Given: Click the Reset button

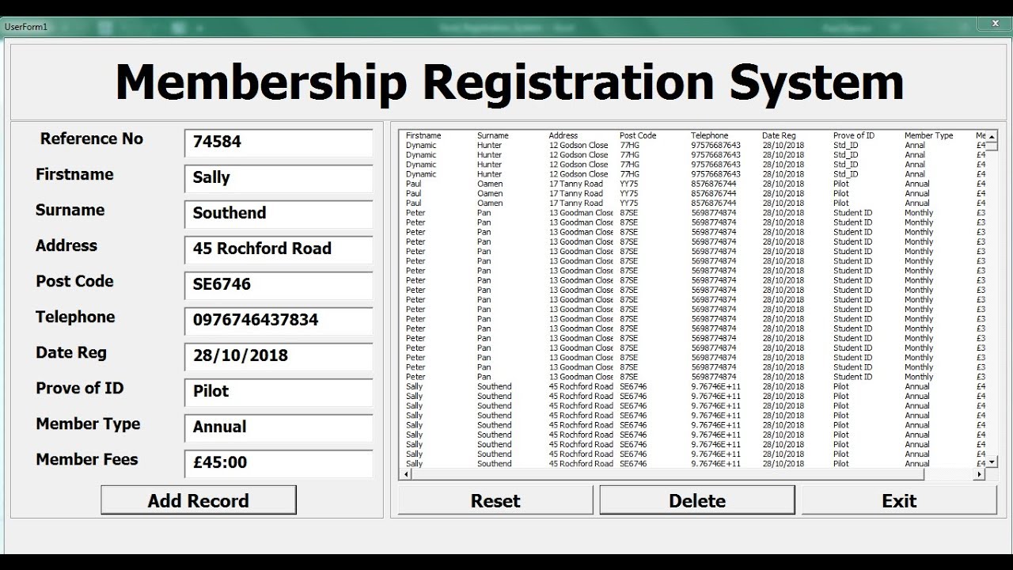Looking at the screenshot, I should [x=495, y=500].
